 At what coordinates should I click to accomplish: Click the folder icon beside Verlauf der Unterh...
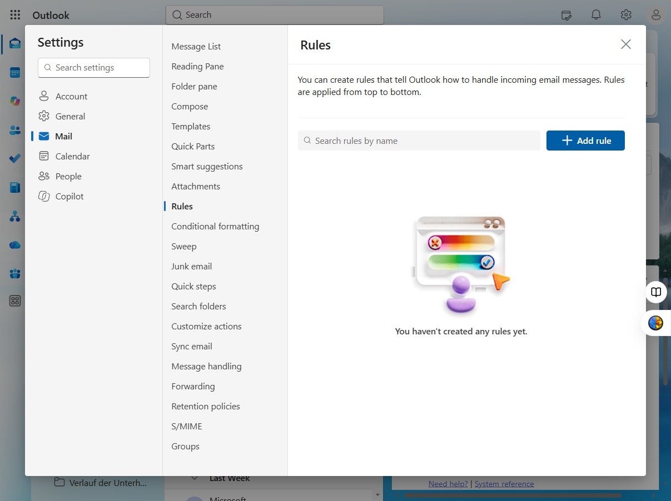tap(59, 483)
